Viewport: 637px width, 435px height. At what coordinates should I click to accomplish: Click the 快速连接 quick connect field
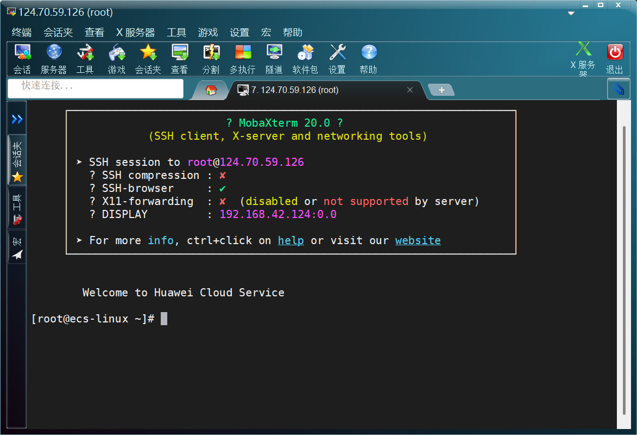tap(96, 88)
